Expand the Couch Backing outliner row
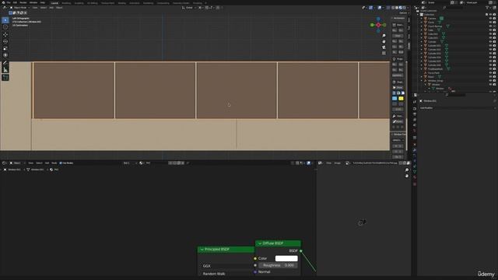498x280 pixels. [422, 26]
